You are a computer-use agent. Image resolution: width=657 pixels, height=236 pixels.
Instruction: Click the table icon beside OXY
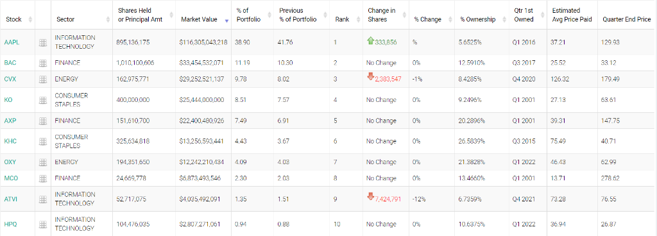43,162
